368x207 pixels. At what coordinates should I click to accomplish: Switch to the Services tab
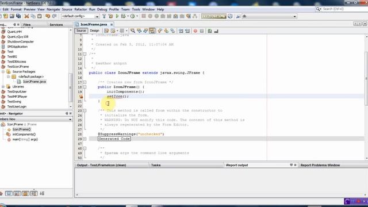(56, 25)
